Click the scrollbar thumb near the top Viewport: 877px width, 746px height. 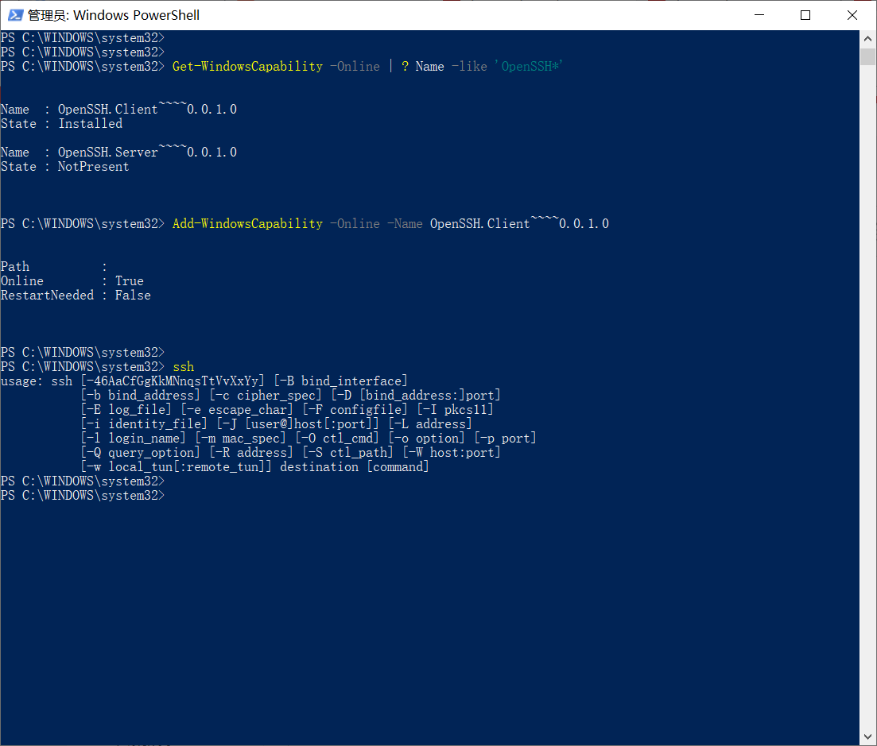click(x=867, y=56)
